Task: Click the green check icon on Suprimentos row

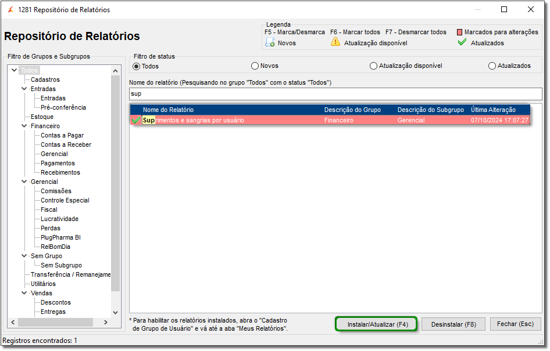Action: [135, 120]
